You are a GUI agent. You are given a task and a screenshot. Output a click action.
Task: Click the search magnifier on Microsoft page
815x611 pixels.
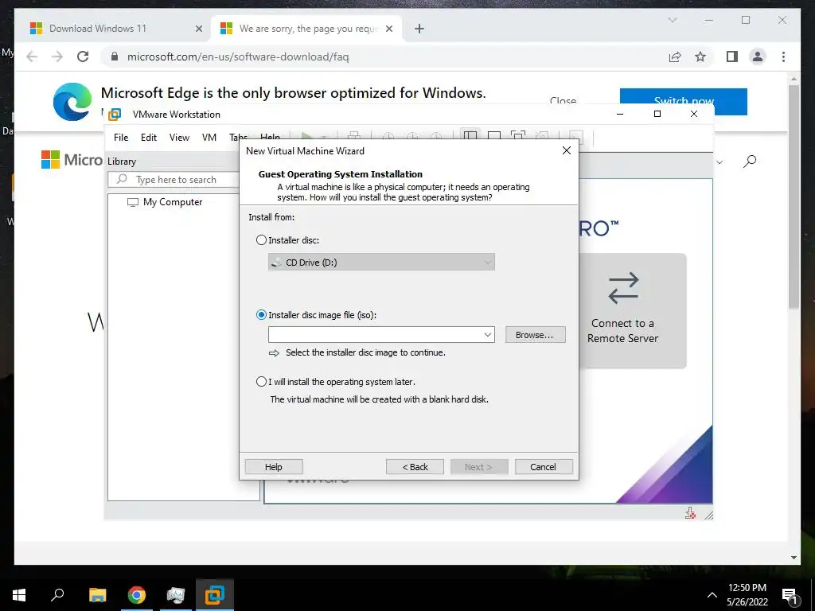750,161
